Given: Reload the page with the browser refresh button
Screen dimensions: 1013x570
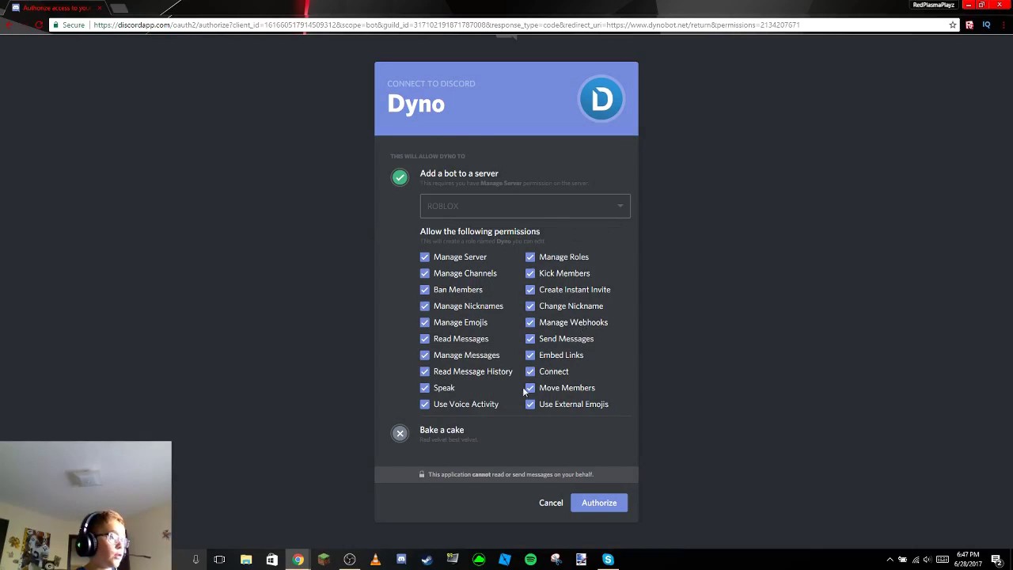Looking at the screenshot, I should [38, 25].
